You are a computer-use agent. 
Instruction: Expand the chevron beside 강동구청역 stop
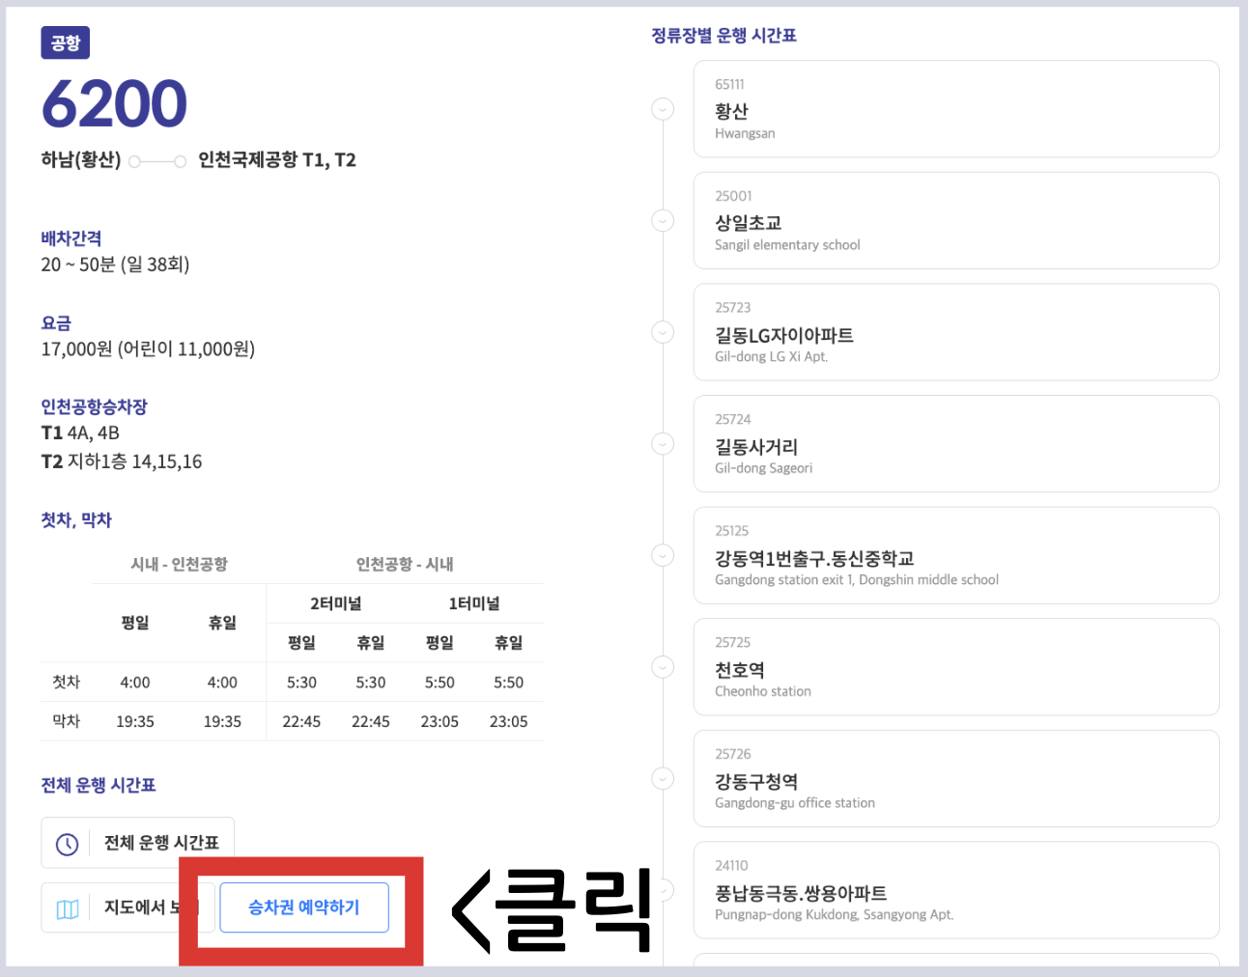pos(663,778)
